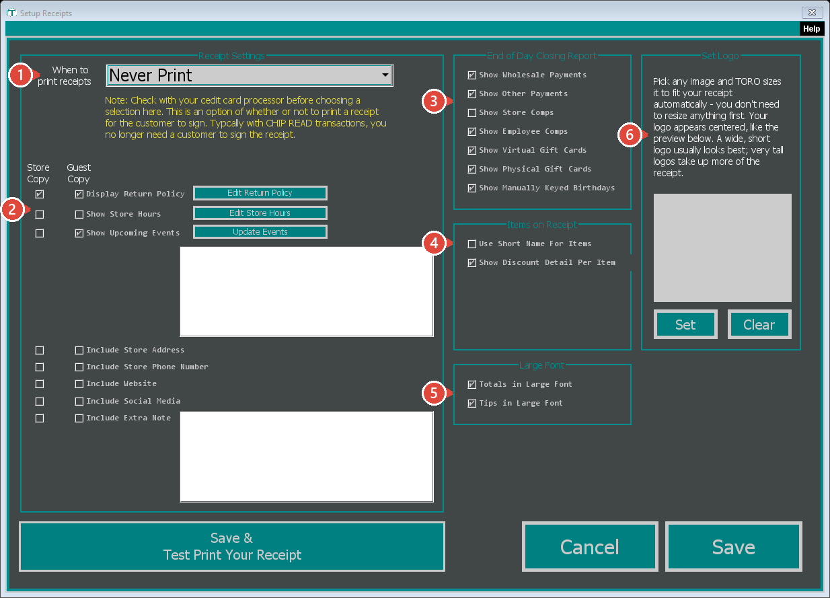830x598 pixels.
Task: Uncheck Show Employee Comps
Action: point(472,132)
